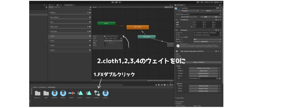Open Animator component preset icon
The width and height of the screenshot is (287, 108).
tap(218, 30)
